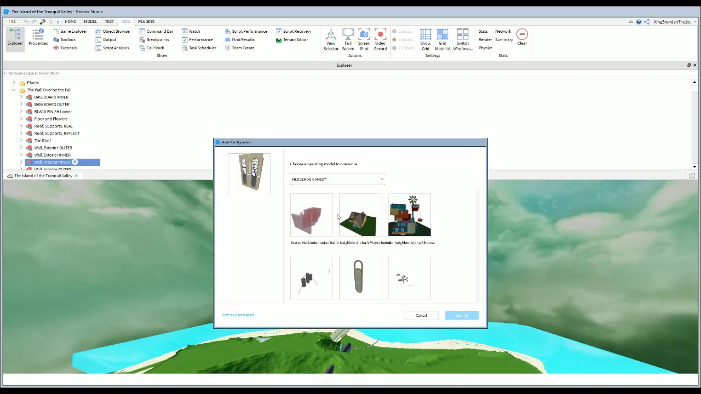Click the Submit button

(x=462, y=315)
